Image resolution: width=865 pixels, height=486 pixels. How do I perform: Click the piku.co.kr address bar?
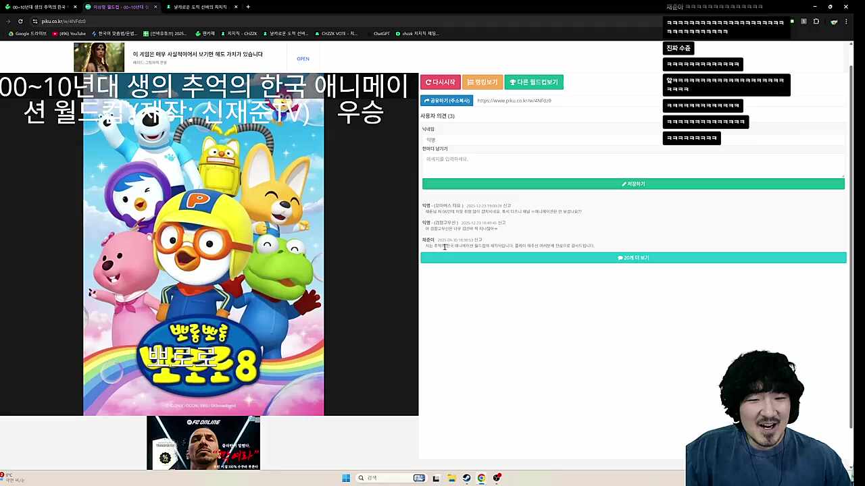pos(345,22)
